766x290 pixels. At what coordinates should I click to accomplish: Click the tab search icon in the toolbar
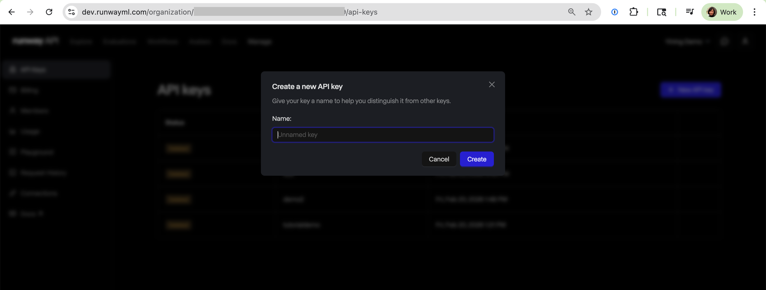pos(662,12)
